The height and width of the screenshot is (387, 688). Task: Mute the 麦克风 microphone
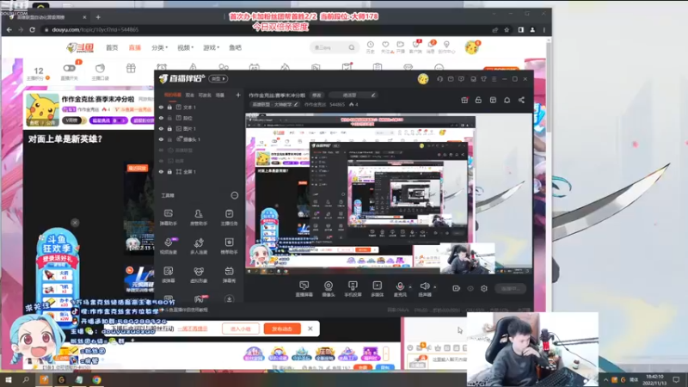(400, 286)
